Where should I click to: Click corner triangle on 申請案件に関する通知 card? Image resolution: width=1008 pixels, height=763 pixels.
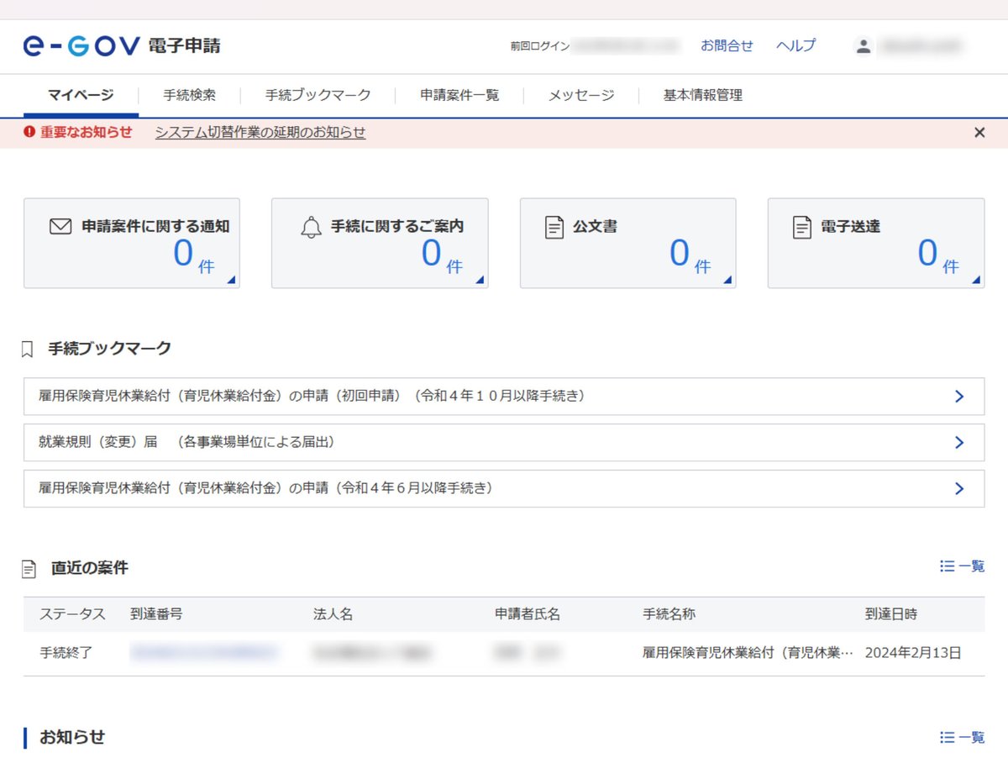pyautogui.click(x=231, y=280)
